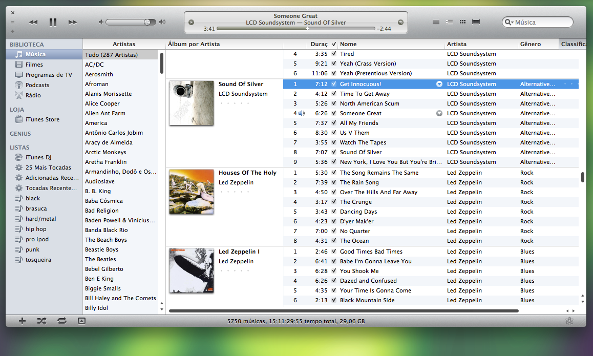The height and width of the screenshot is (356, 593).
Task: Skip back to the previous track
Action: pos(33,23)
